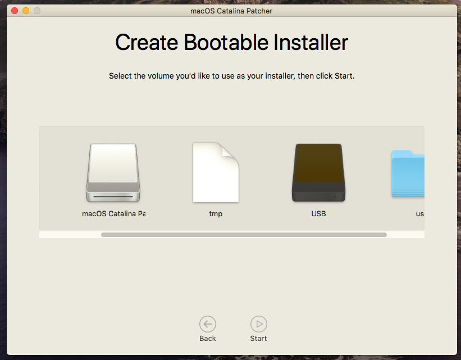Click the Start play button
This screenshot has width=461, height=360.
point(259,324)
